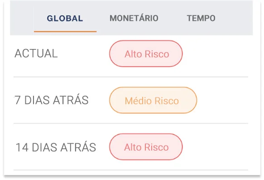Click the orange Médio Risco badge
Screen dimensions: 264x180
(153, 100)
